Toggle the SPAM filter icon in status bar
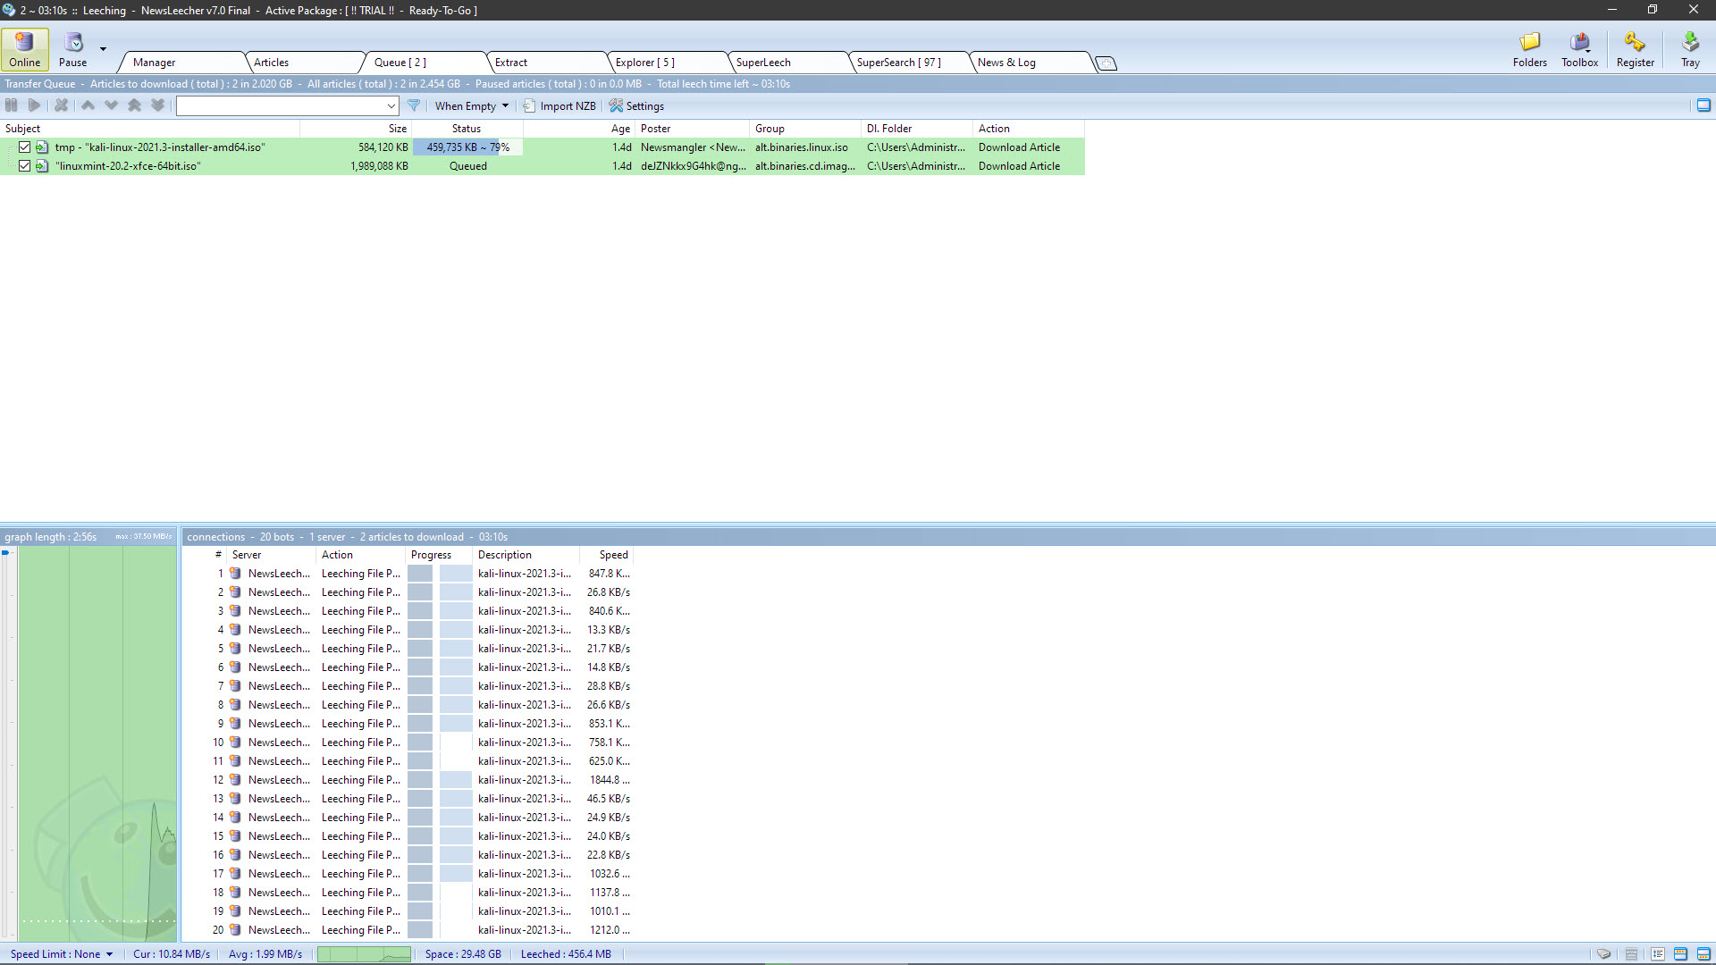 pos(1631,954)
